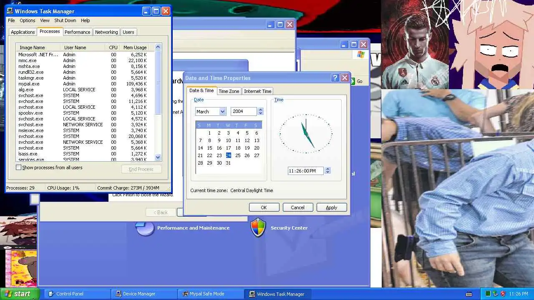Open the Start menu
Screen dimensions: 534x300
[20, 294]
